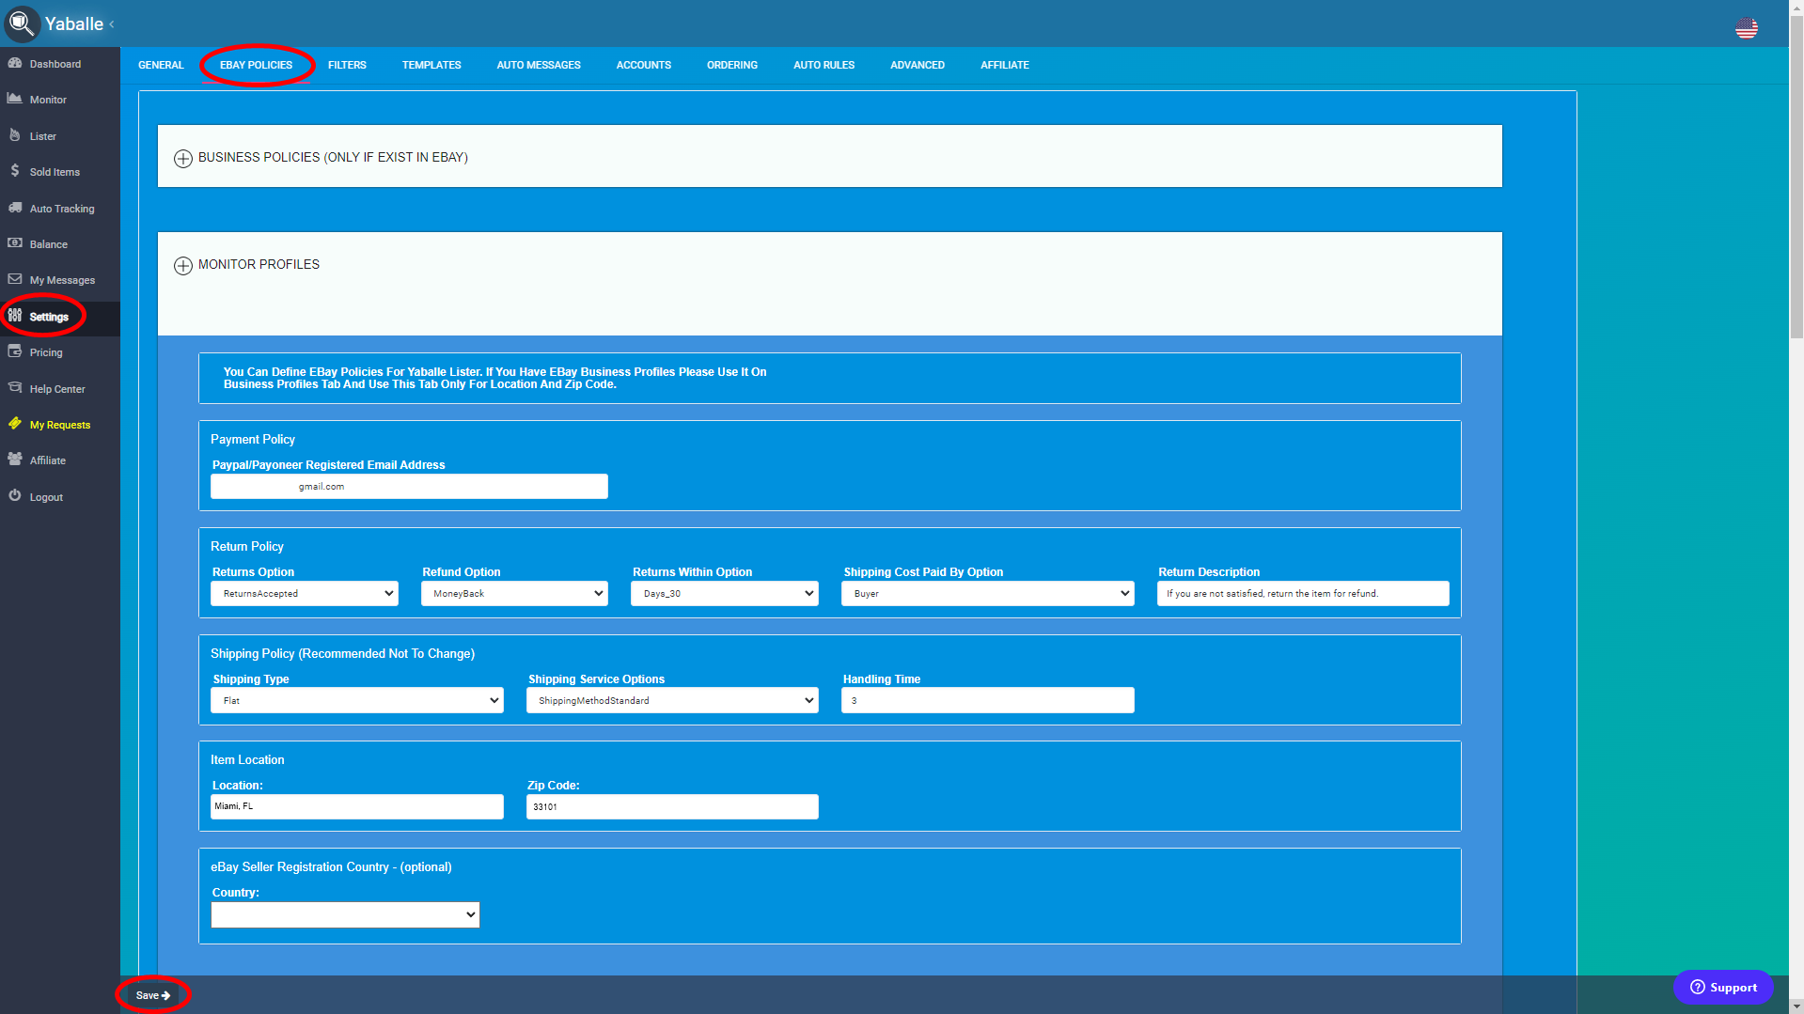1804x1014 pixels.
Task: Open the Country dropdown
Action: (x=345, y=915)
